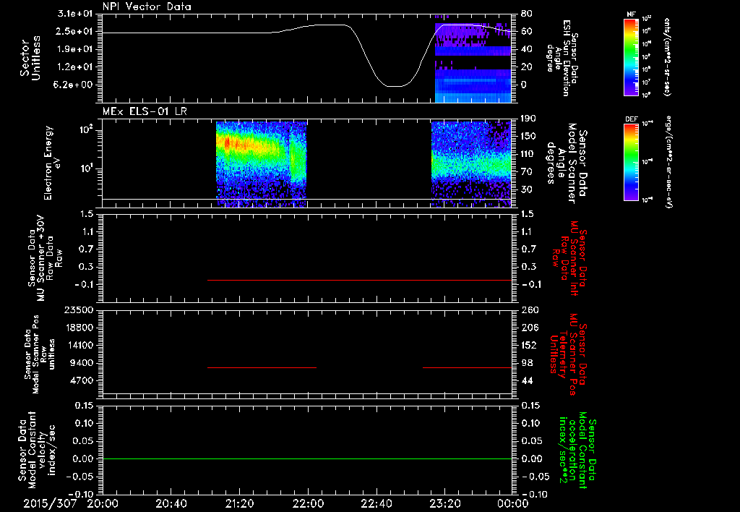740x512 pixels.
Task: Select the 'MEx ELS-01 LR' panel title
Action: 145,112
